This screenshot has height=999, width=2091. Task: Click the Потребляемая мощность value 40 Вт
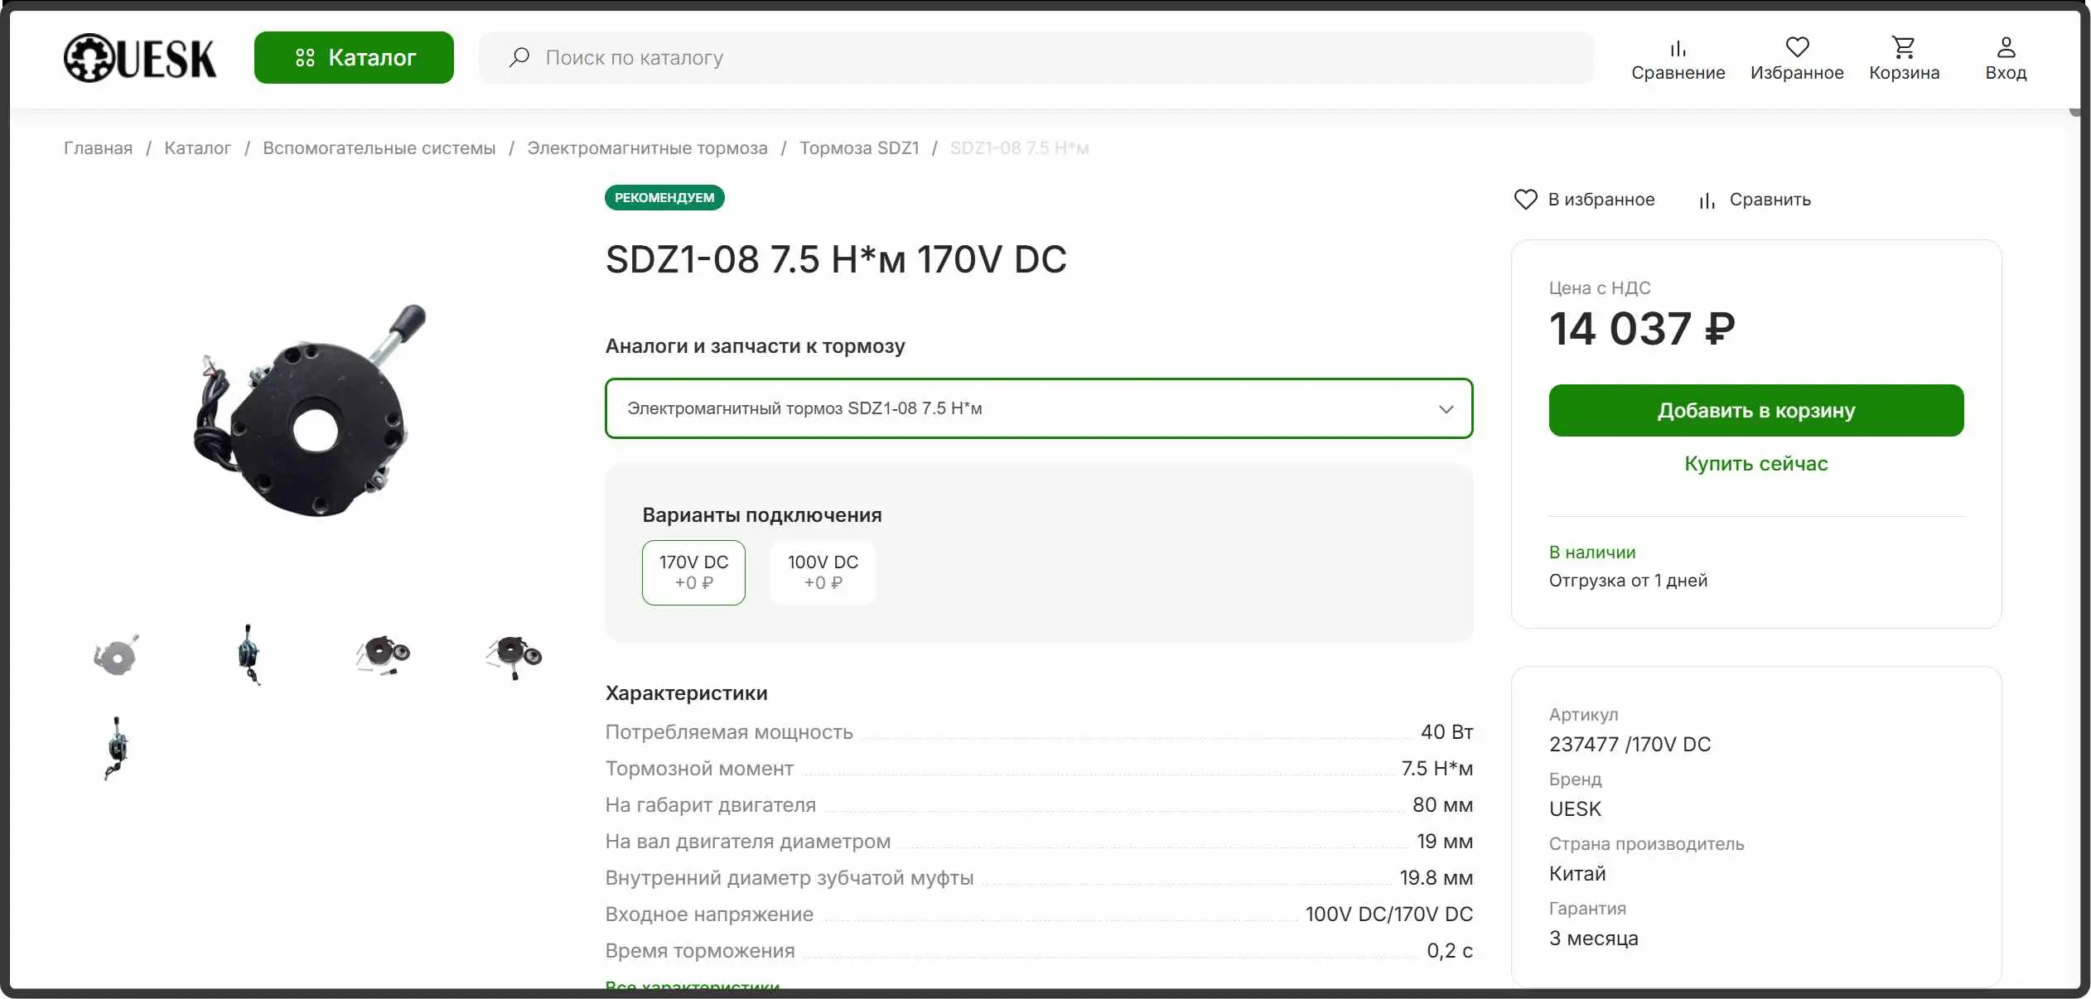point(1446,731)
